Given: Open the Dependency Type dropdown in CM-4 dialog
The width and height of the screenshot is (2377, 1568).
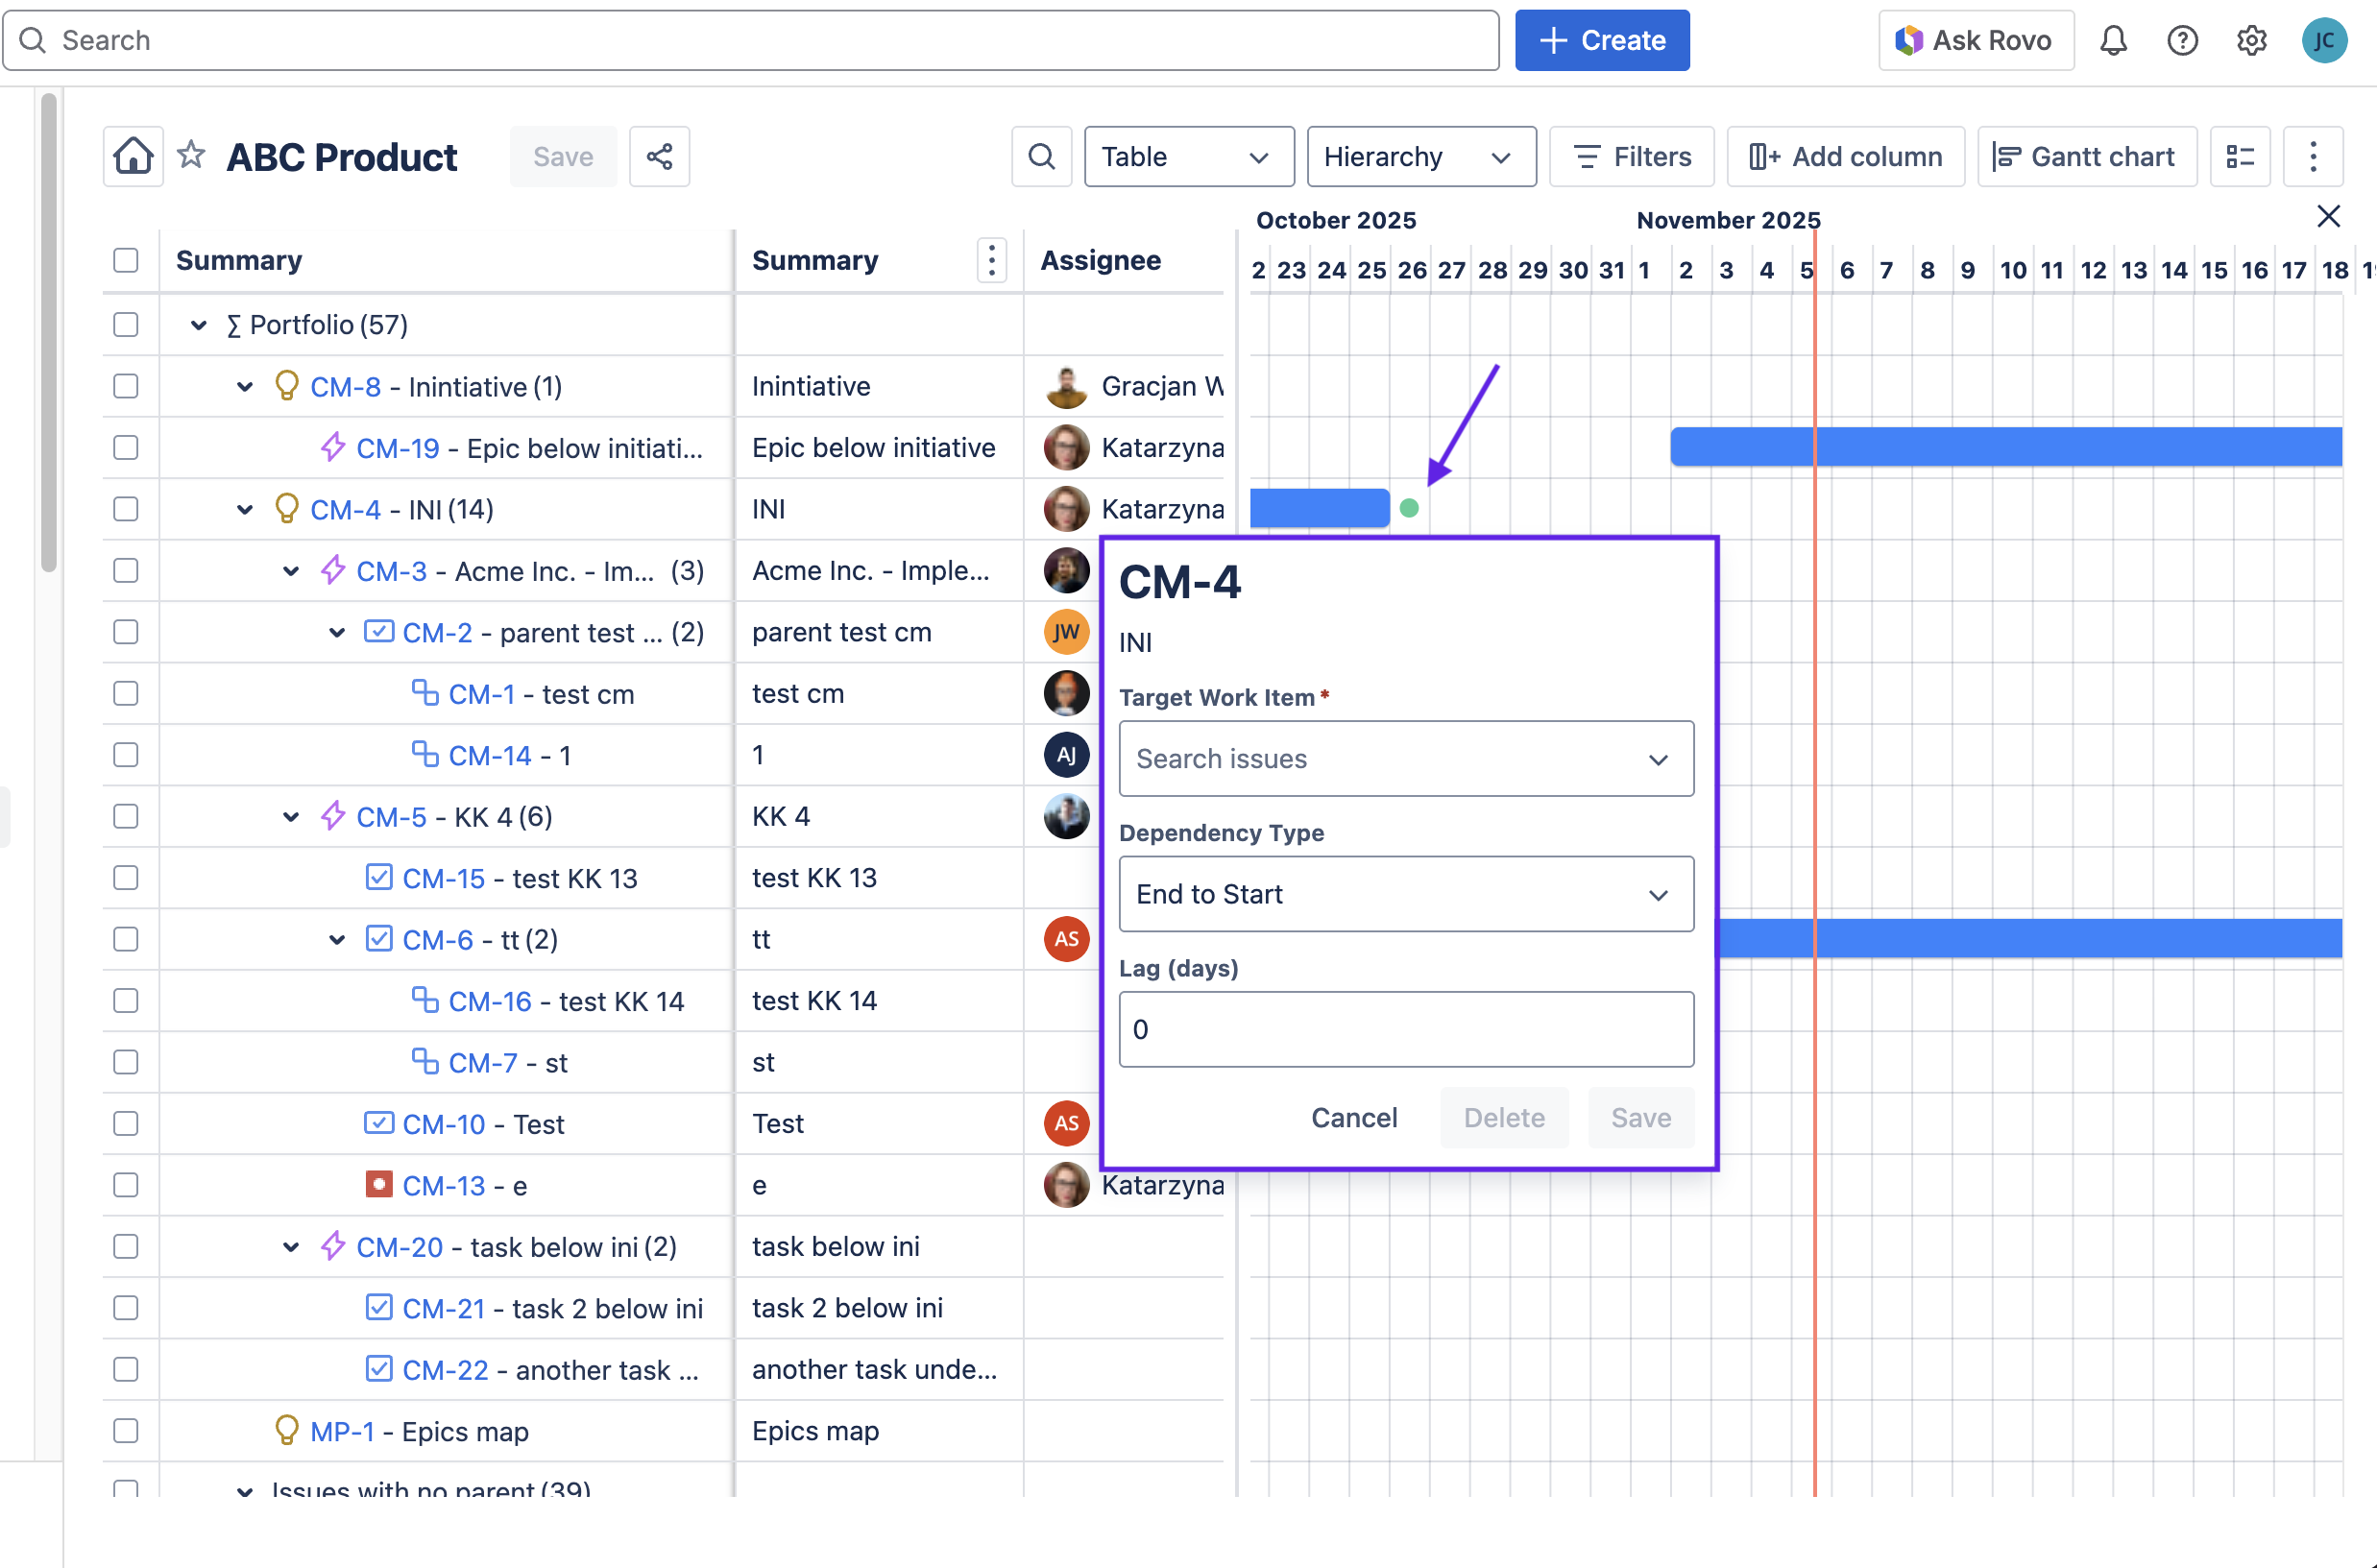Looking at the screenshot, I should [1405, 893].
